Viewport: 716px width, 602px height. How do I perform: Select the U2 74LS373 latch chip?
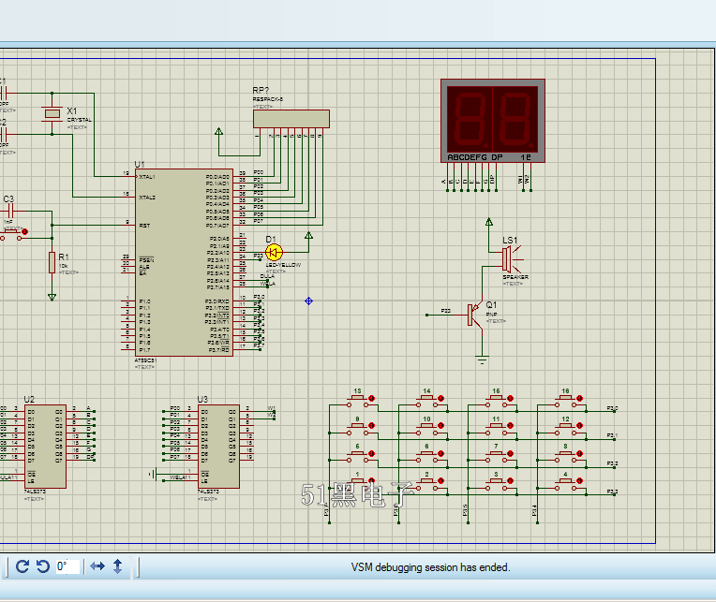click(x=45, y=446)
